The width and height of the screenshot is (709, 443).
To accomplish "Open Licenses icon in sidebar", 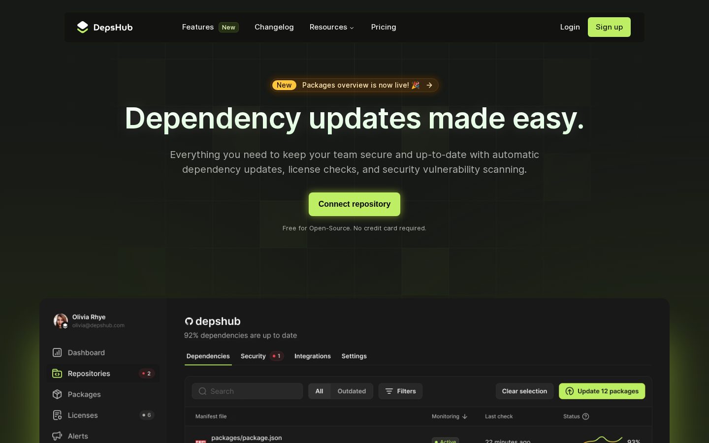I will [x=57, y=415].
